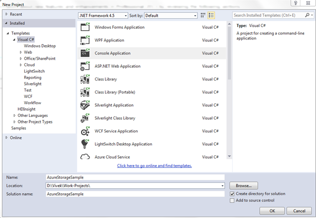Screen dimensions: 316x218
Task: Click the Cancel button
Action: click(x=299, y=211)
